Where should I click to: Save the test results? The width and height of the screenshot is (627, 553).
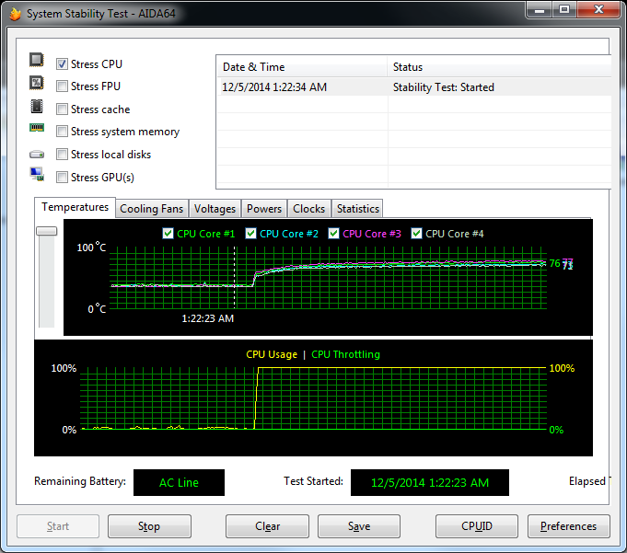(359, 526)
